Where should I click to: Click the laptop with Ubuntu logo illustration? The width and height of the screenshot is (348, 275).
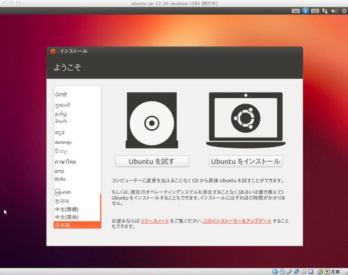[x=246, y=120]
